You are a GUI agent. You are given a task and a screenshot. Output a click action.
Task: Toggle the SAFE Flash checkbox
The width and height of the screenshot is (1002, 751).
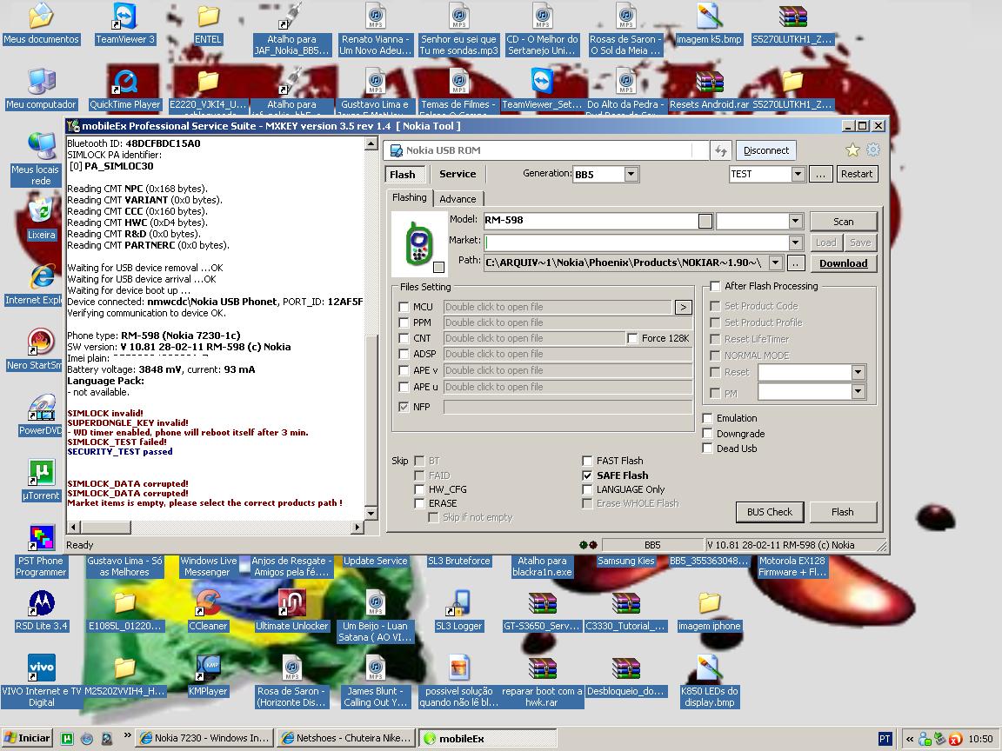pyautogui.click(x=587, y=475)
